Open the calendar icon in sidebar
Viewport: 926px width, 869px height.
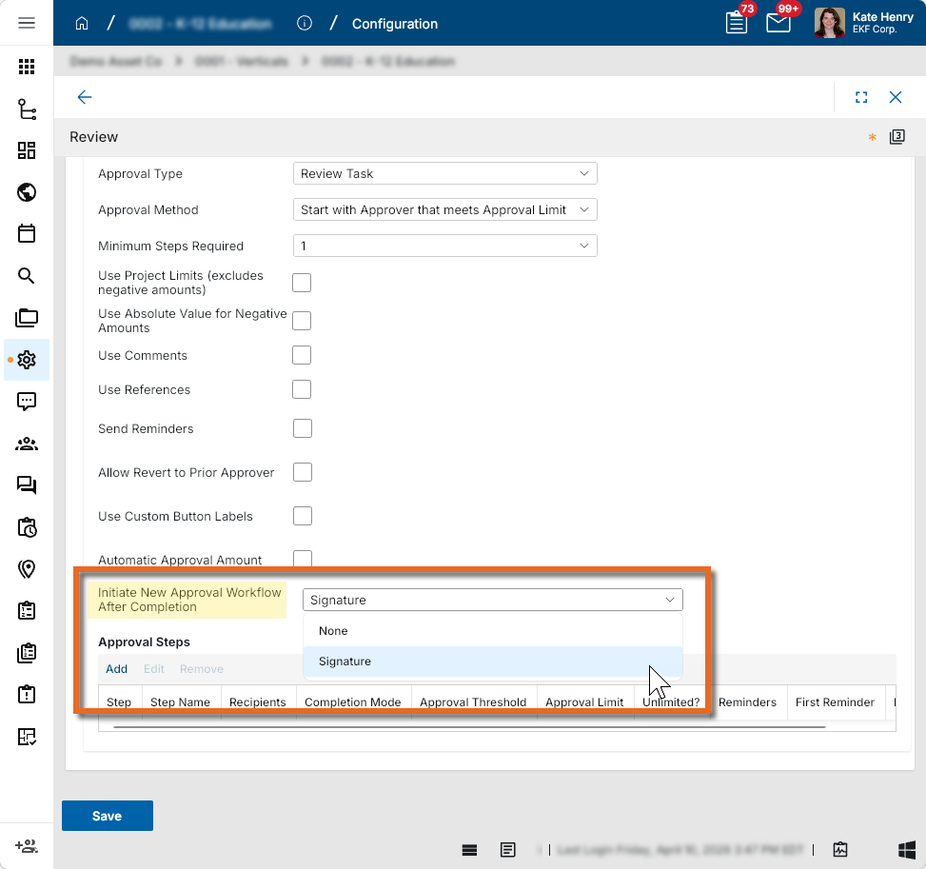(x=27, y=233)
